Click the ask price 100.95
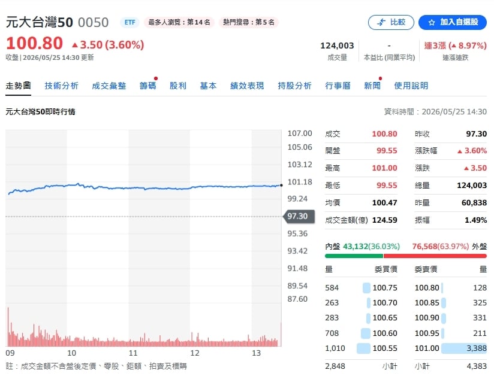This screenshot has width=494, height=385. tap(427, 334)
